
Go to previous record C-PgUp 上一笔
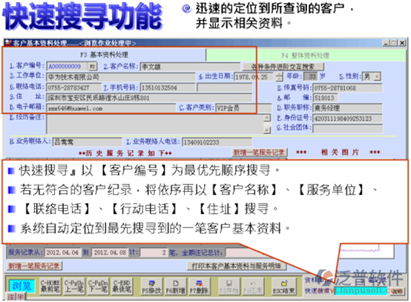coord(74,286)
